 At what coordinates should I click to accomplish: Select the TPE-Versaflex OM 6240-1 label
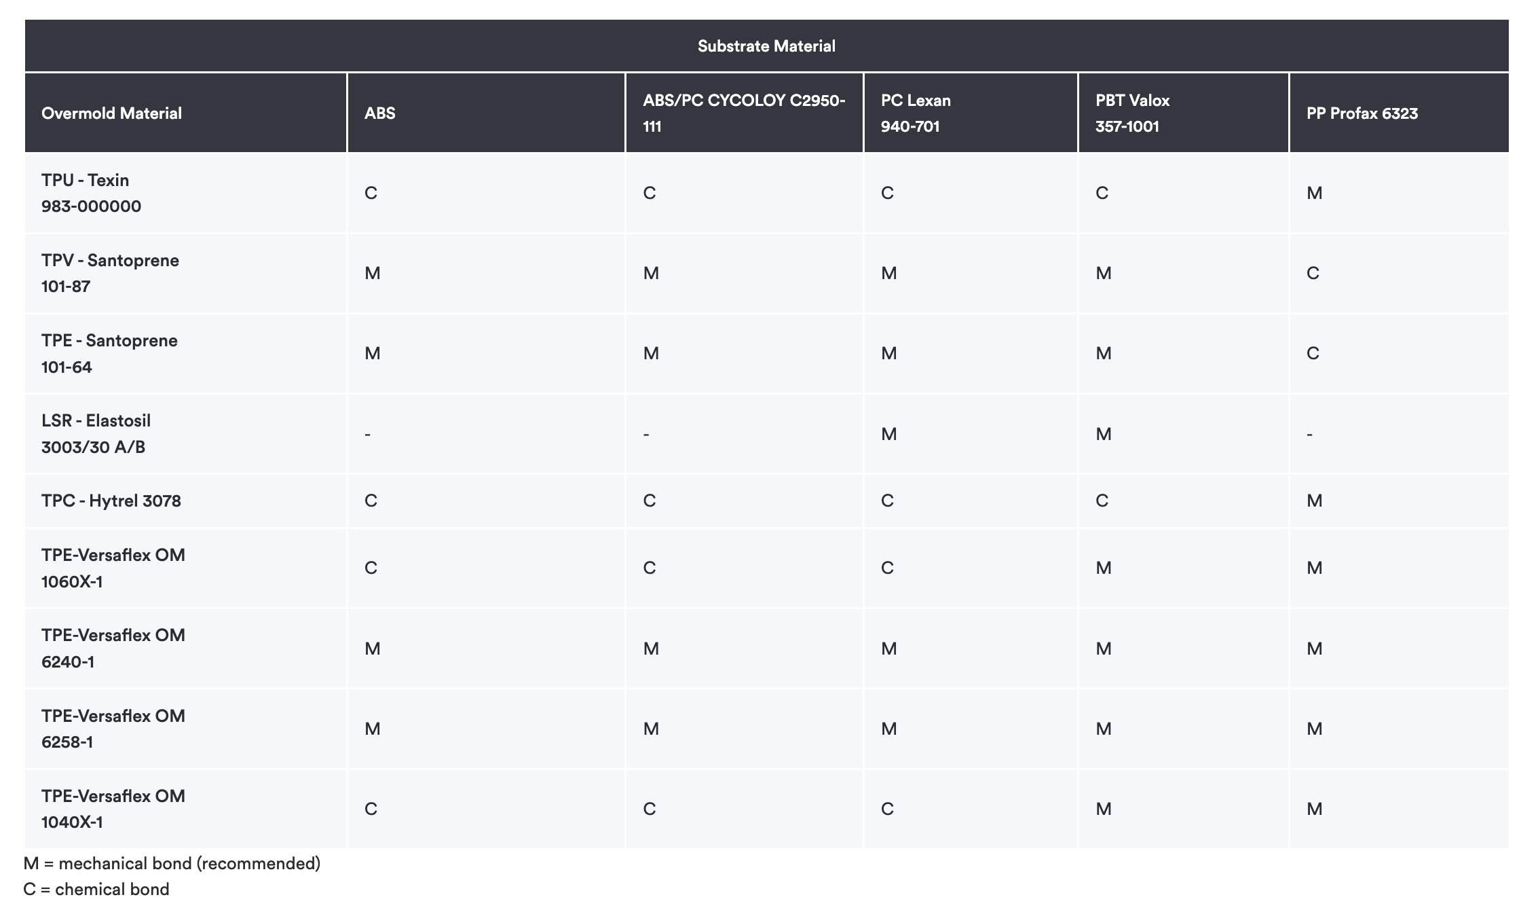pyautogui.click(x=113, y=648)
